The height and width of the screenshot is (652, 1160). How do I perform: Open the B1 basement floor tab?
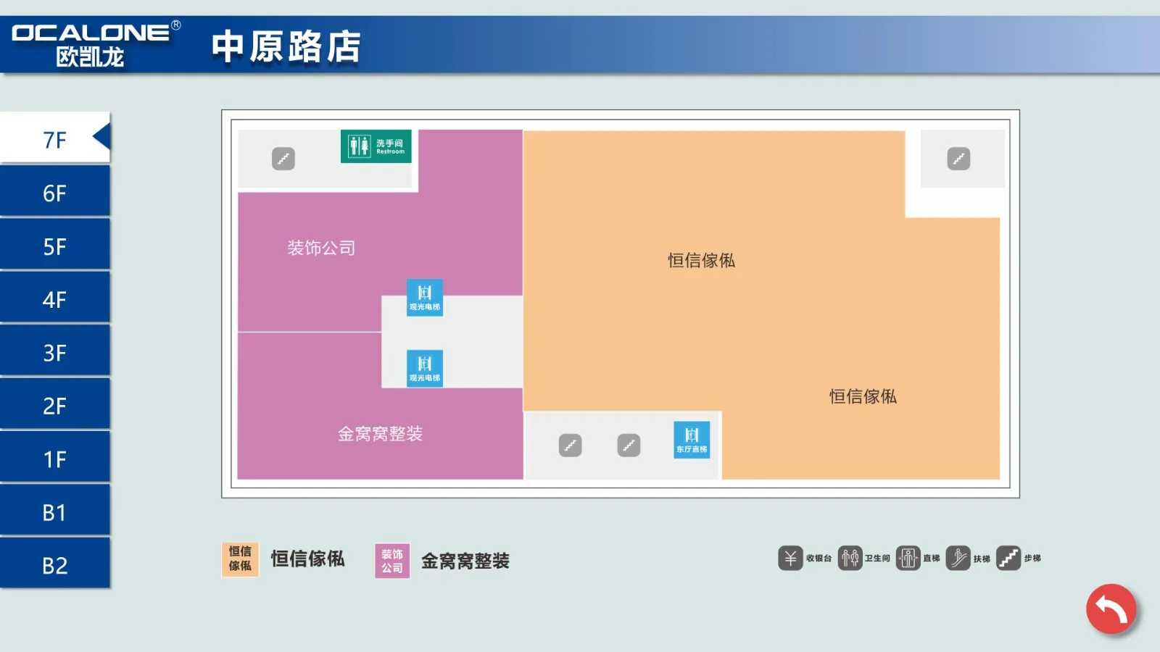[55, 511]
